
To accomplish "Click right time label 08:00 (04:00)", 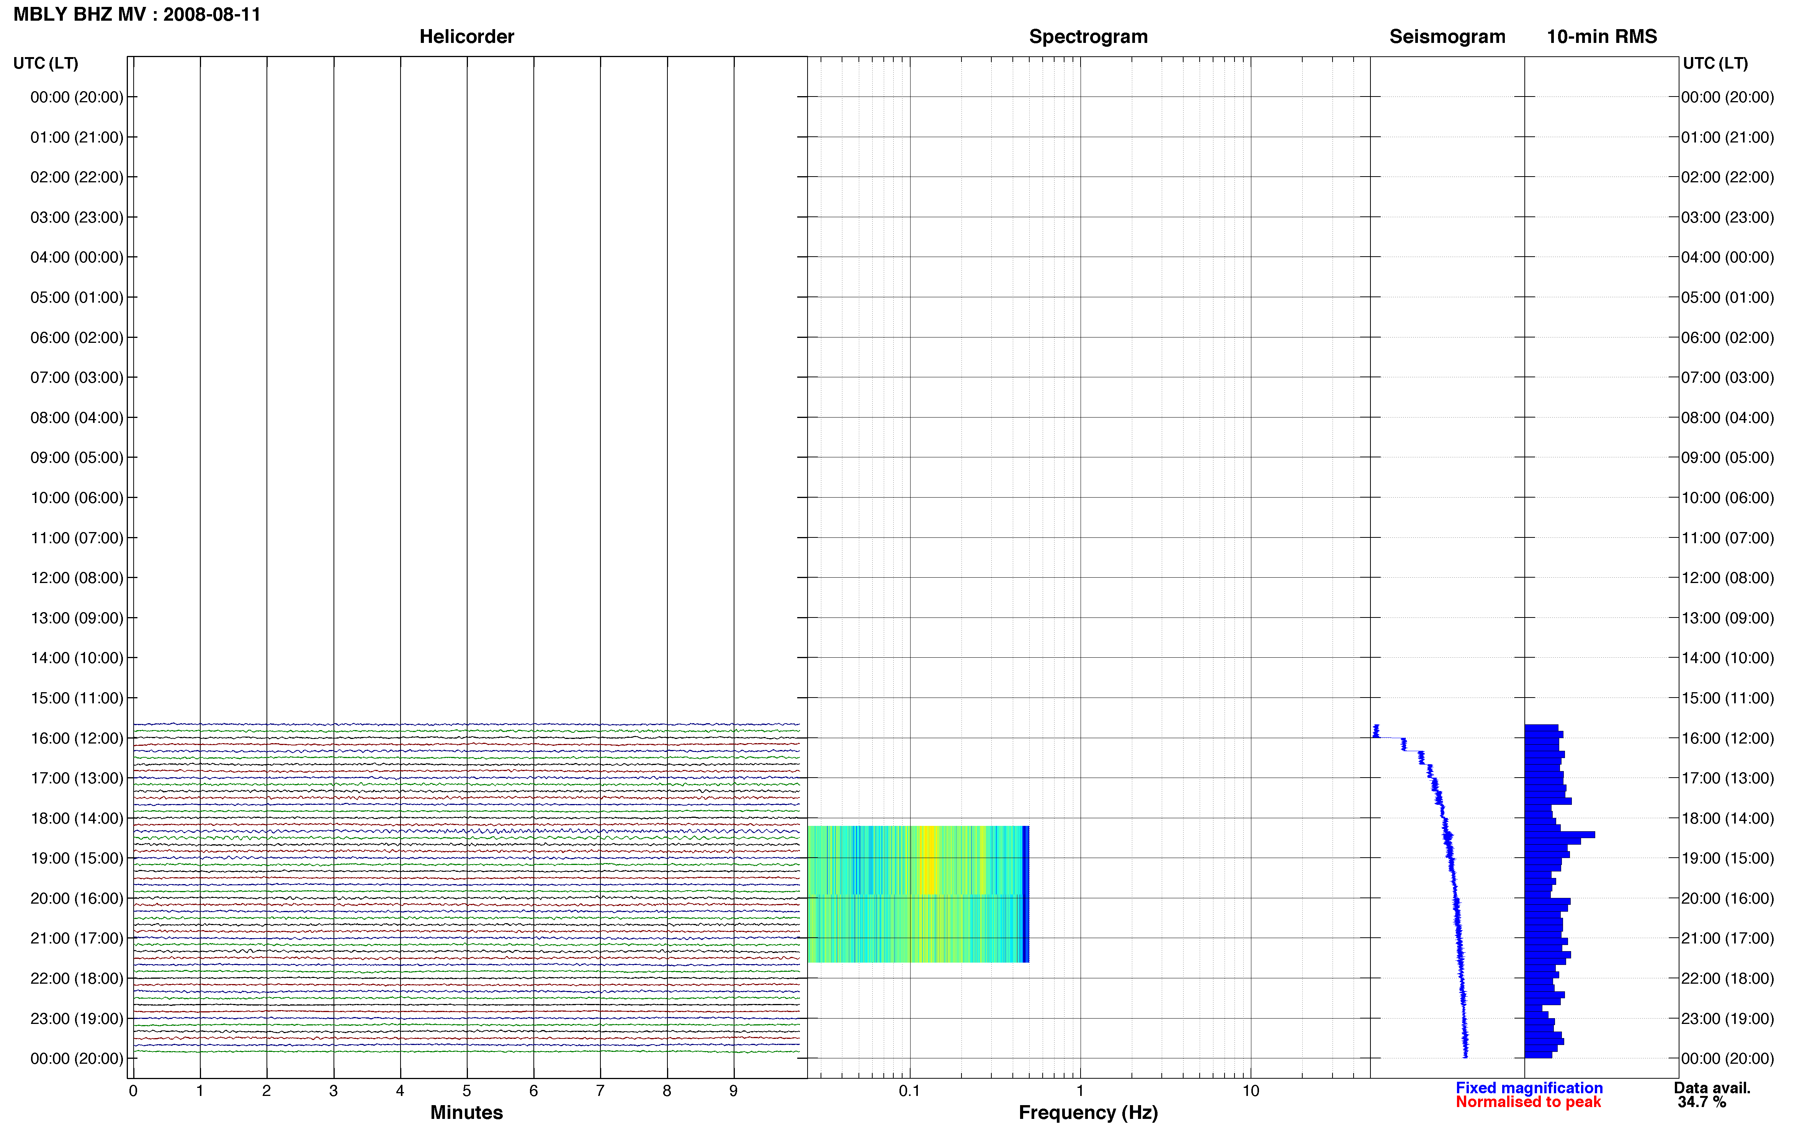I will coord(1728,418).
